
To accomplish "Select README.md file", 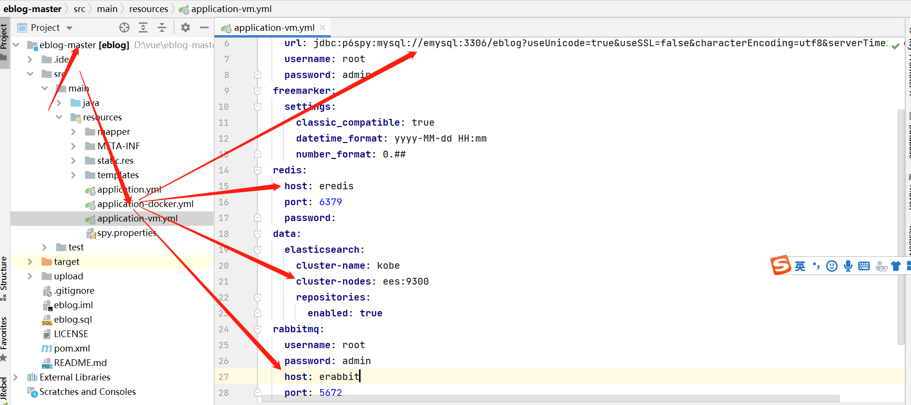I will pos(80,363).
